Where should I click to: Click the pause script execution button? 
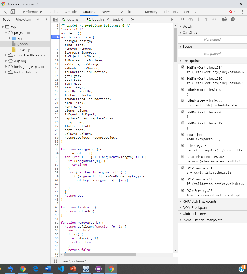pyautogui.click(x=183, y=19)
